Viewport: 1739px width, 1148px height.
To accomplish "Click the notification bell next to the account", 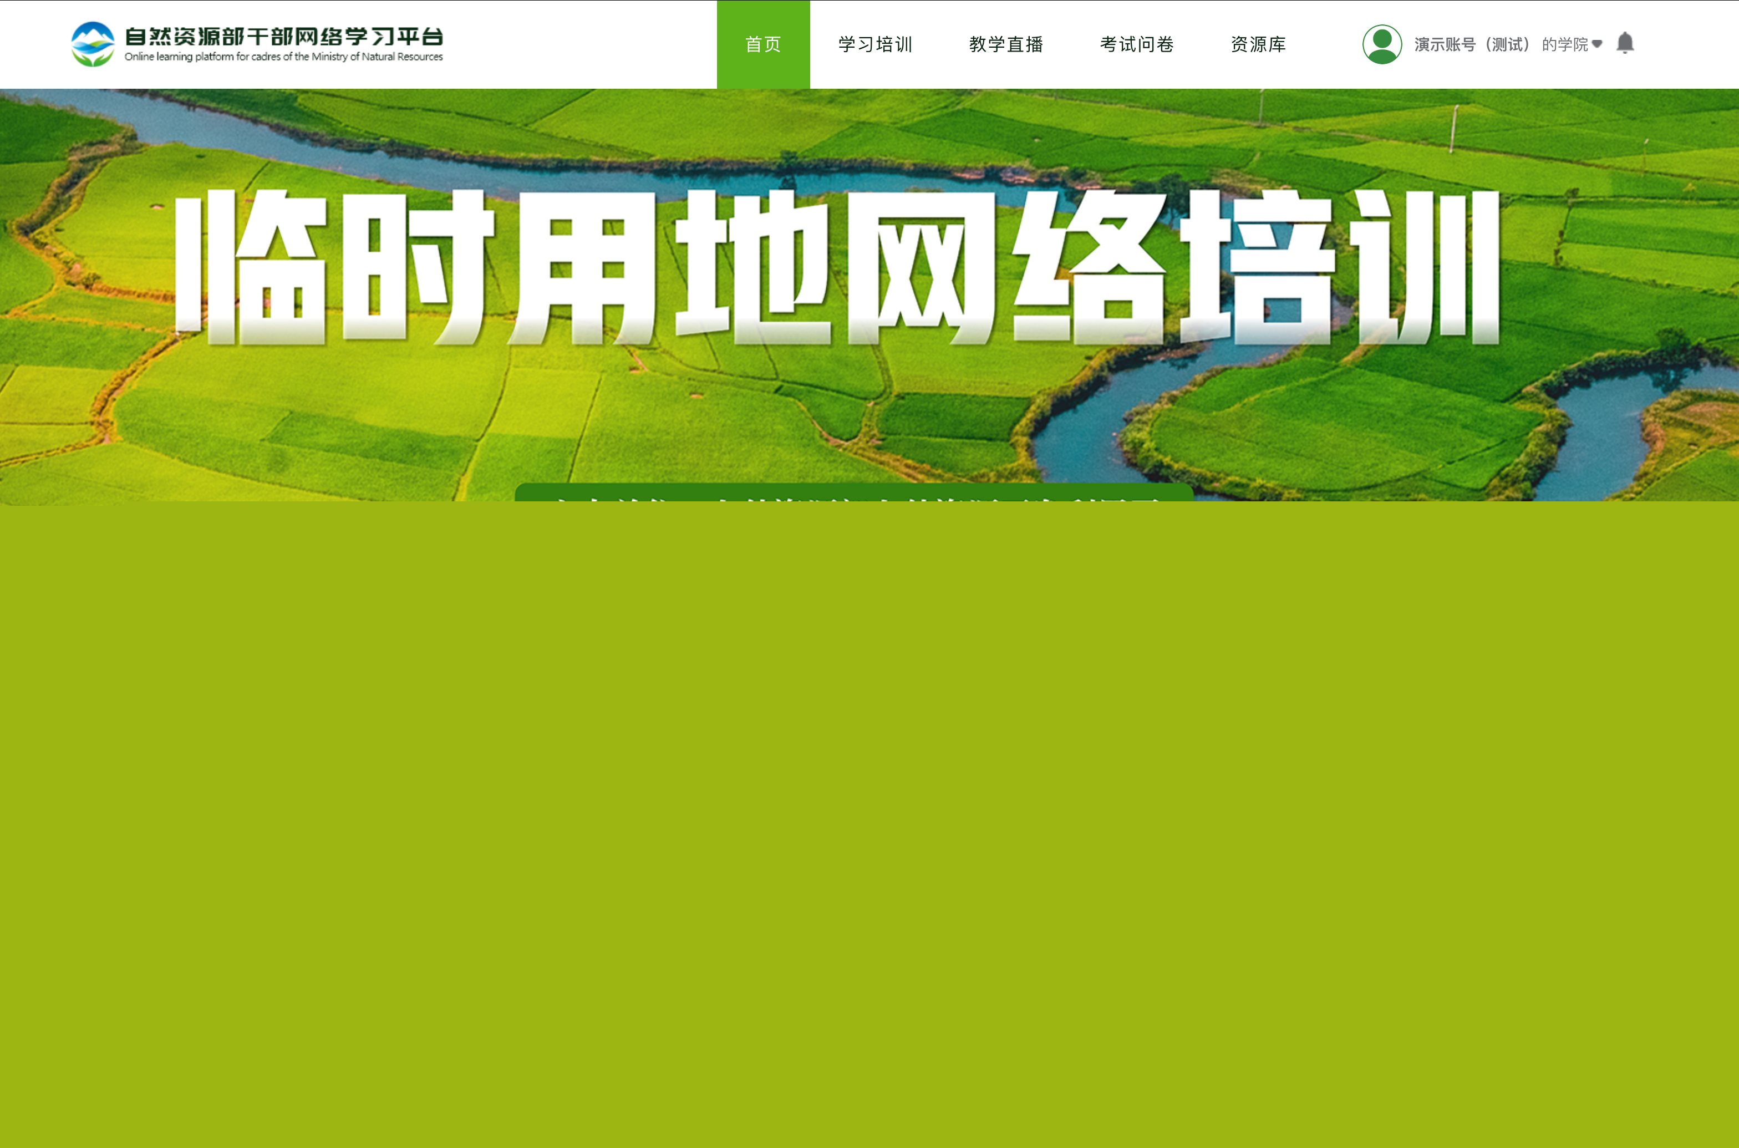I will (1625, 43).
